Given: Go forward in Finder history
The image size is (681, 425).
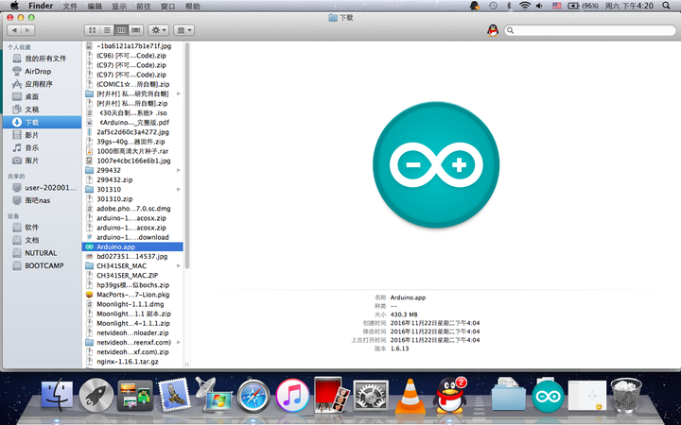Looking at the screenshot, I should click(x=27, y=30).
